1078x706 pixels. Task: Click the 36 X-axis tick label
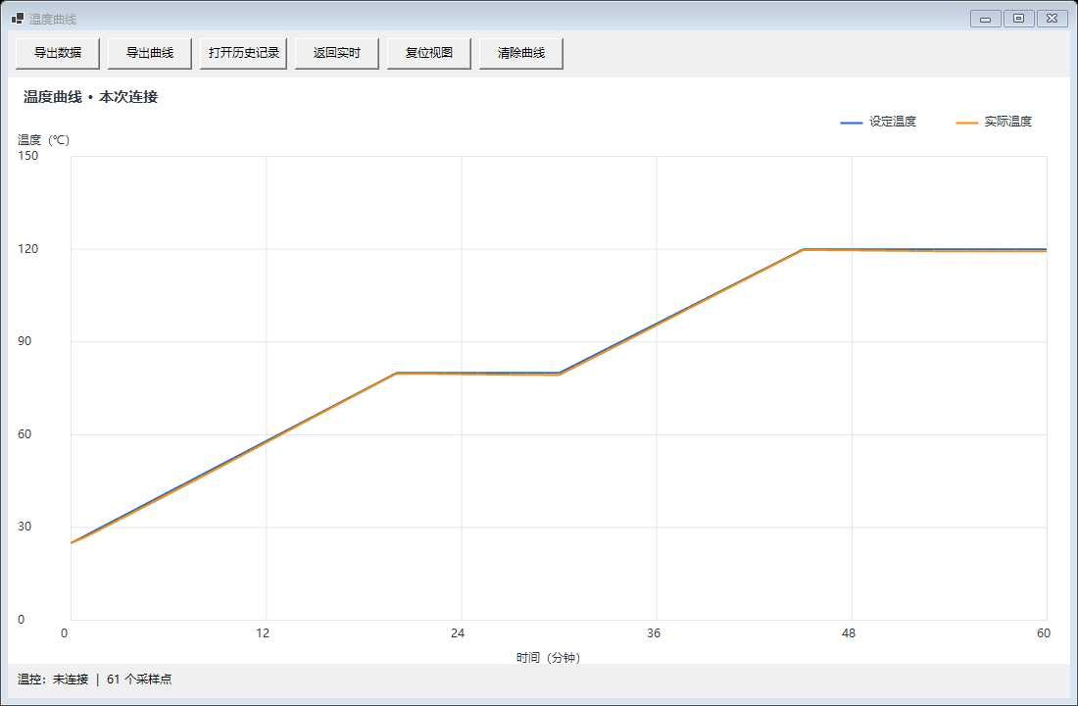point(654,633)
